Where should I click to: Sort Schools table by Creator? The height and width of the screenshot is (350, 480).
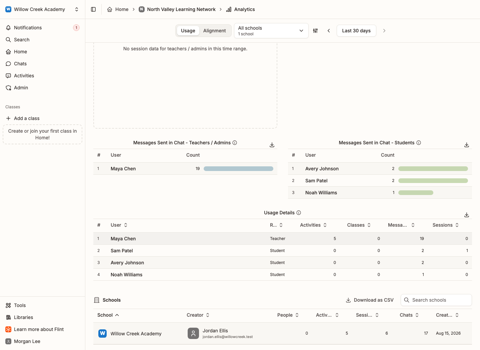point(198,315)
